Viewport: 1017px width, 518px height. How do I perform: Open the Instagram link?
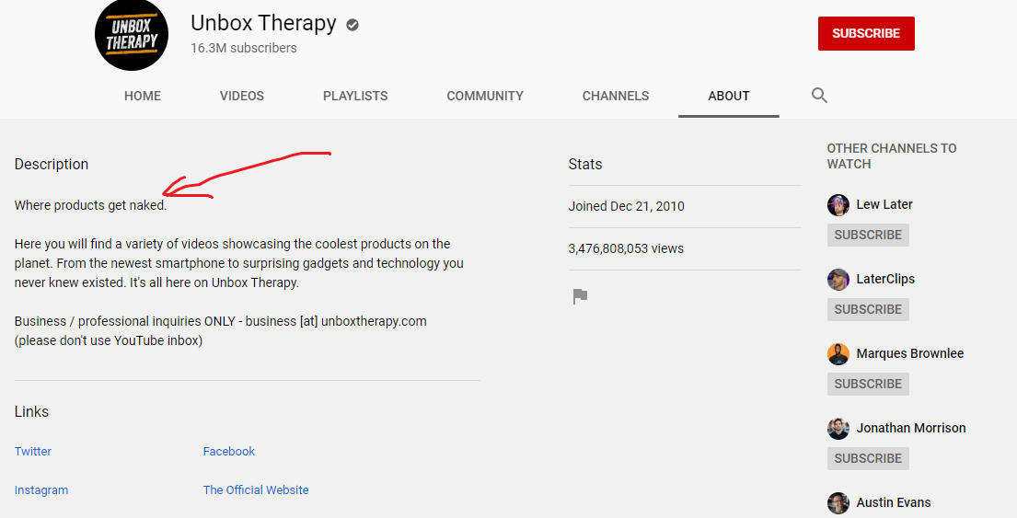(x=40, y=490)
